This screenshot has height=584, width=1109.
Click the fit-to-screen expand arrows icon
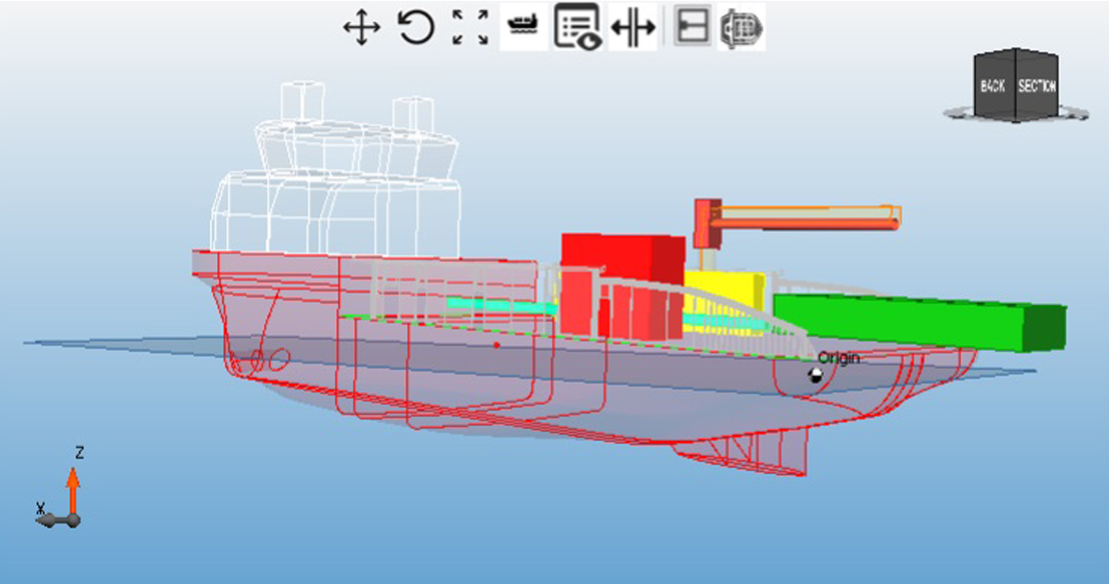[x=471, y=27]
